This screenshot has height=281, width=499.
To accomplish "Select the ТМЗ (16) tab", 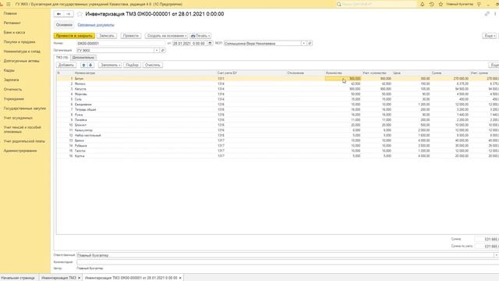I will click(x=62, y=57).
